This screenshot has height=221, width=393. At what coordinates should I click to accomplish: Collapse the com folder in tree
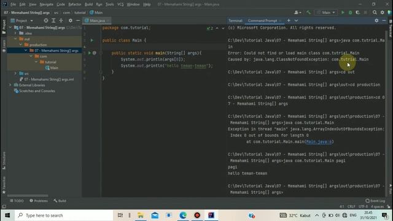pos(31,56)
